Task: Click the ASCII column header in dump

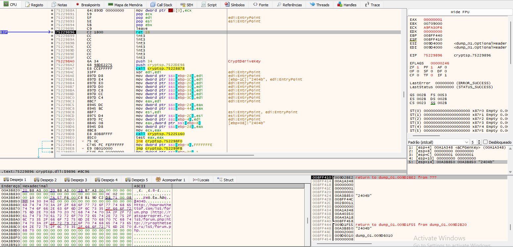Action: pyautogui.click(x=152, y=186)
